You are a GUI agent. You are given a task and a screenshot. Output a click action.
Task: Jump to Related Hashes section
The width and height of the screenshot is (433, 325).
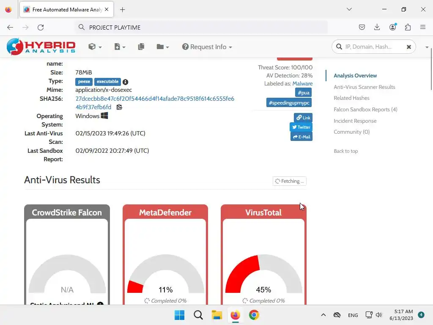coord(351,98)
